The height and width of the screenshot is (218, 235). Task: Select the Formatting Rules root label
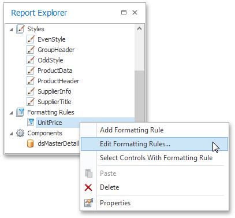[51, 112]
